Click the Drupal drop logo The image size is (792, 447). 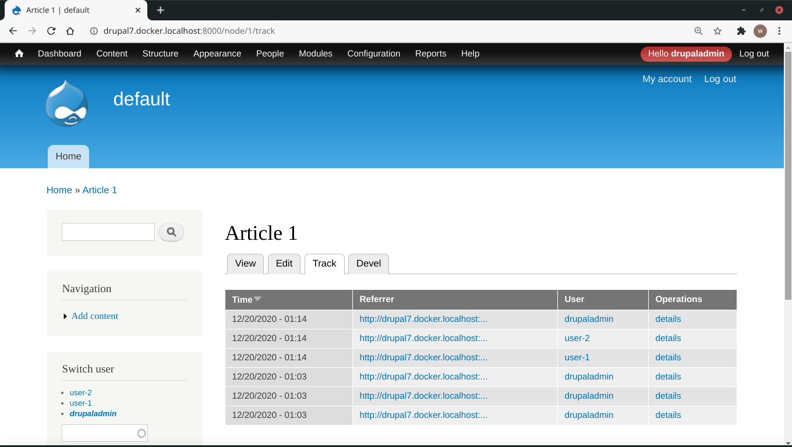[x=67, y=104]
